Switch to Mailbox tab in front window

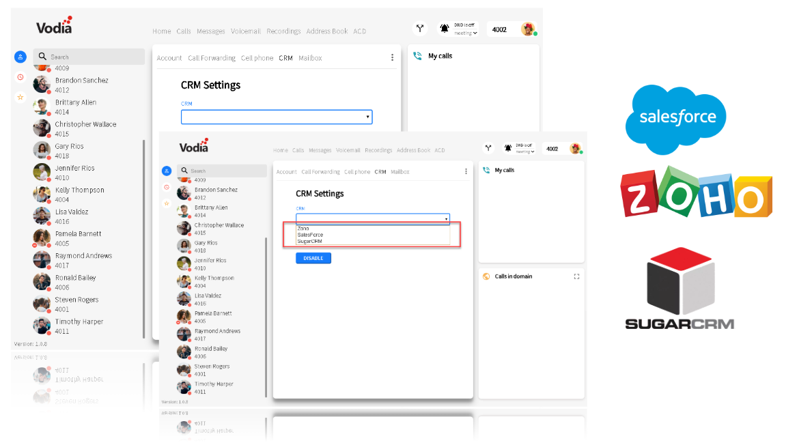tap(400, 172)
